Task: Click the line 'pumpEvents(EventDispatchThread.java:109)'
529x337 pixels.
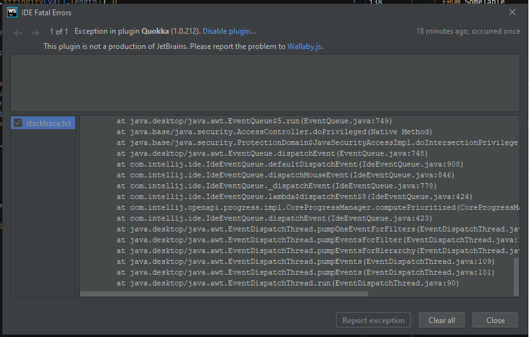Action: pos(306,261)
